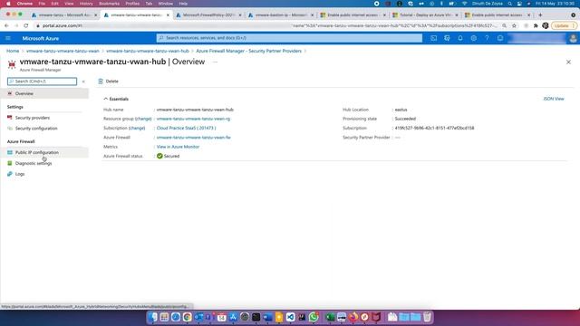Change the resource group via the change link
580x326 pixels.
(x=143, y=119)
